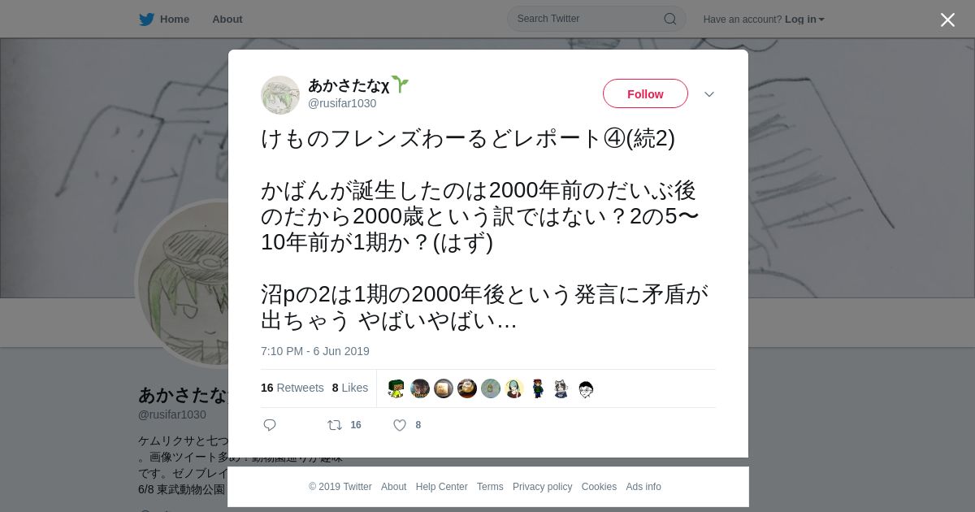Image resolution: width=975 pixels, height=512 pixels.
Task: Open the About menu item in header
Action: pyautogui.click(x=227, y=20)
